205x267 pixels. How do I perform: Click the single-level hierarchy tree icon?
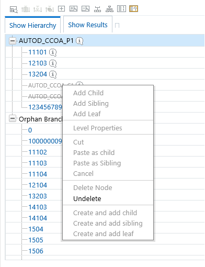coord(97,9)
